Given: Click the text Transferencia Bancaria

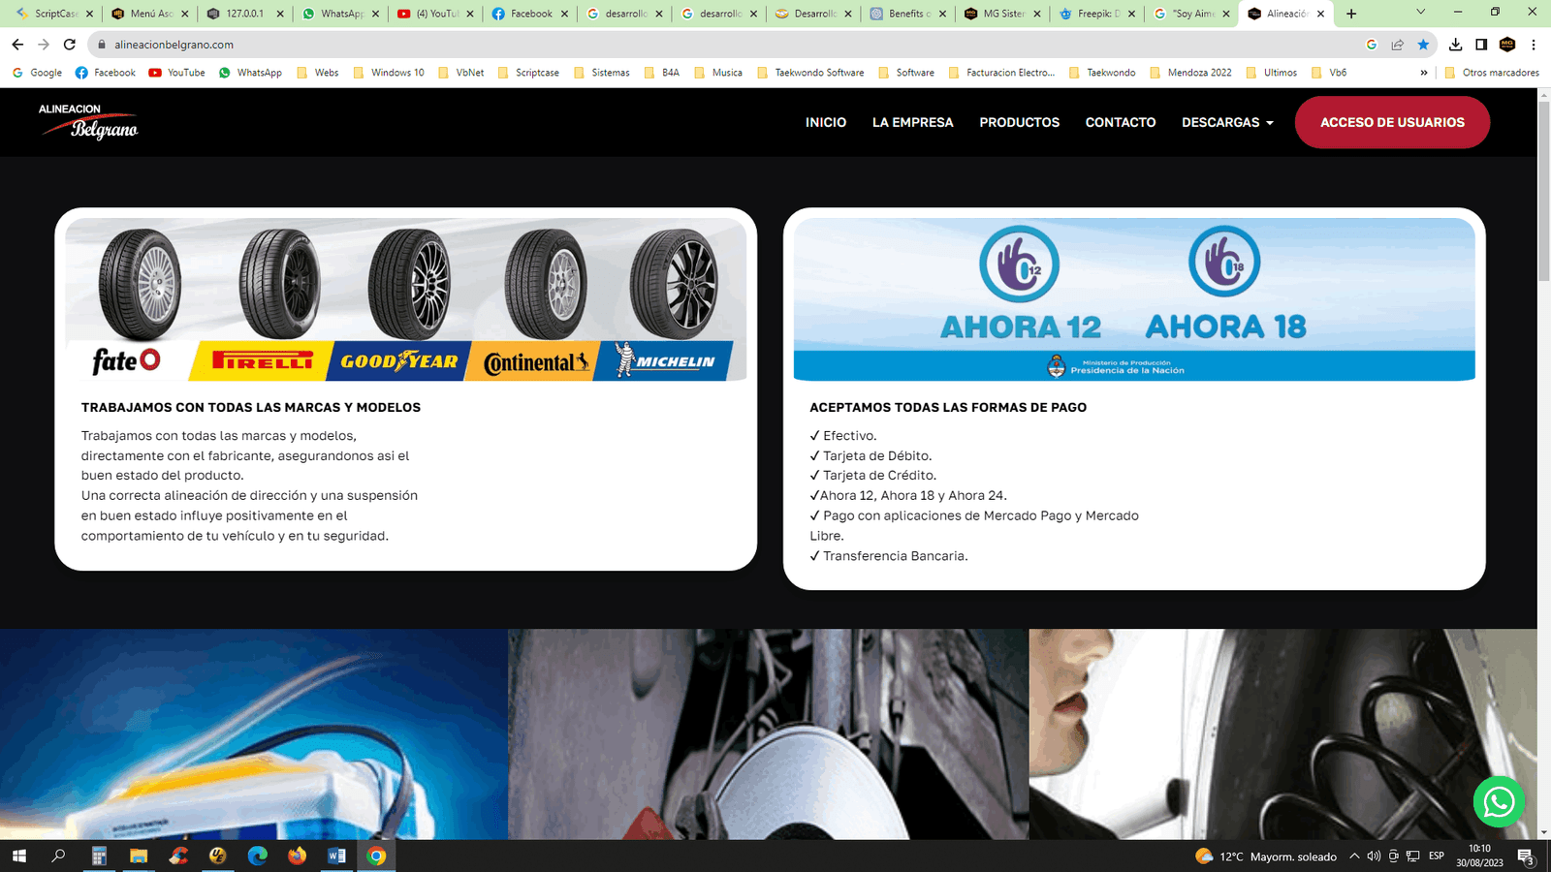Looking at the screenshot, I should click(895, 556).
